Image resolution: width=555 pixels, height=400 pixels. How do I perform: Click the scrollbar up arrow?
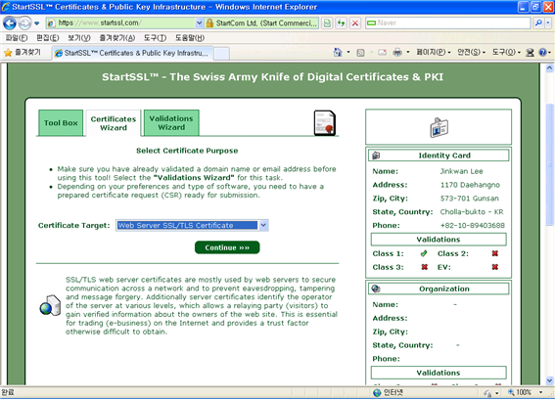click(549, 67)
